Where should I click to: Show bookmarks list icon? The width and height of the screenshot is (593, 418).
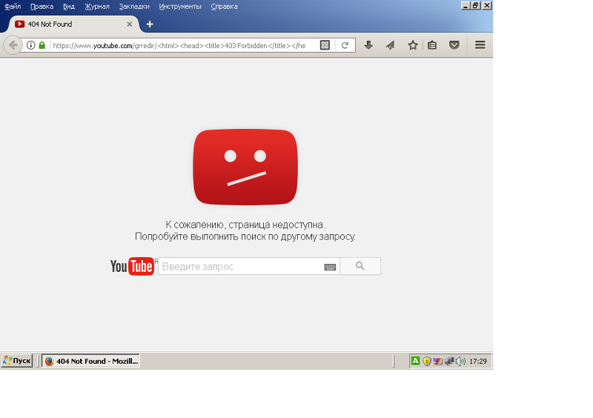pos(432,45)
